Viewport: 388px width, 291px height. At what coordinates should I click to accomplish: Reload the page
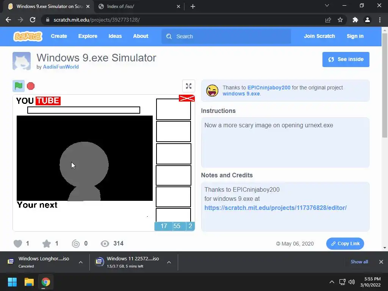point(33,20)
